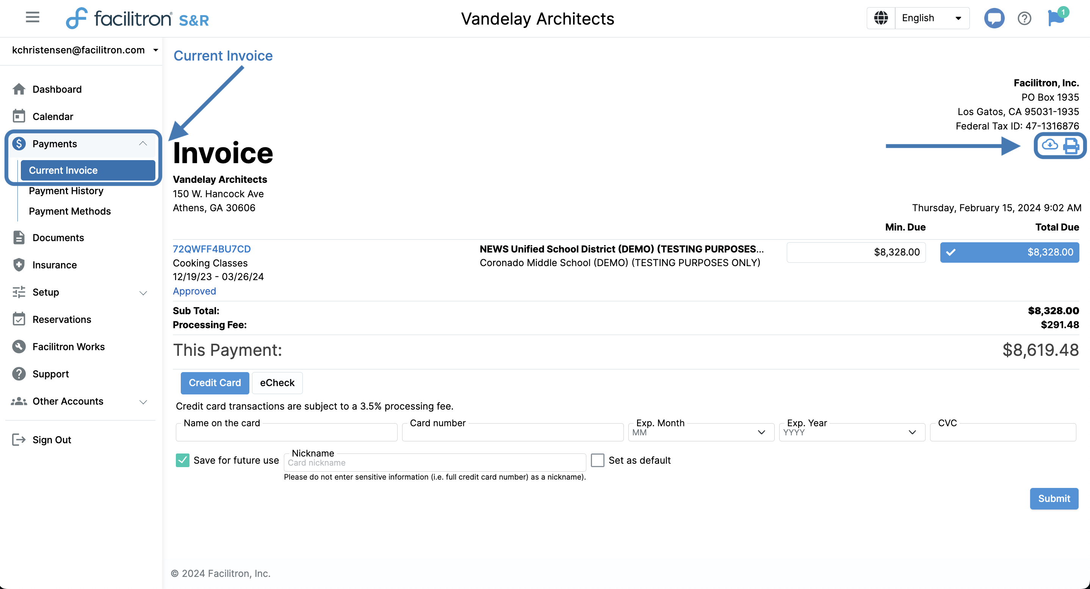
Task: Click the help question mark icon
Action: click(1024, 18)
